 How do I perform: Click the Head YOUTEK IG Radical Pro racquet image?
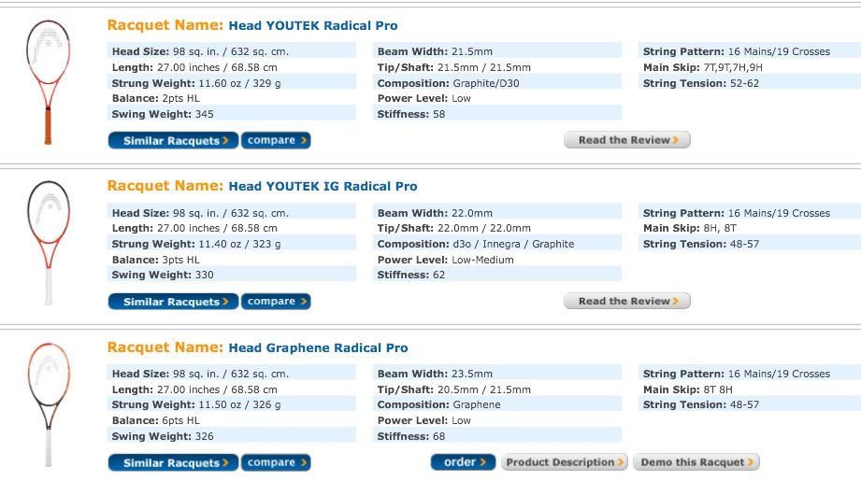click(x=47, y=243)
